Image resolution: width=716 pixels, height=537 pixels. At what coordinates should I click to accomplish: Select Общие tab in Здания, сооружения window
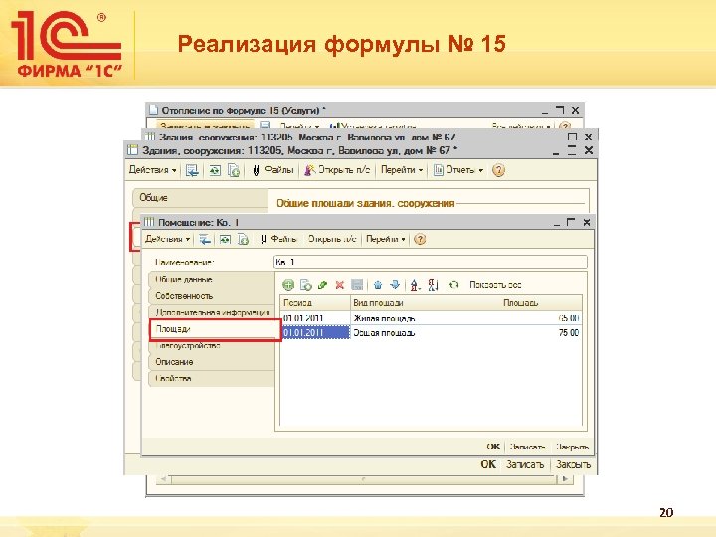(201, 198)
